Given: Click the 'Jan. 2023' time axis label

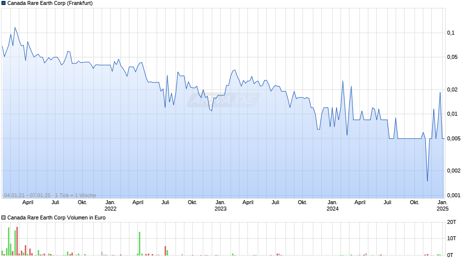Looking at the screenshot, I should [x=221, y=206].
